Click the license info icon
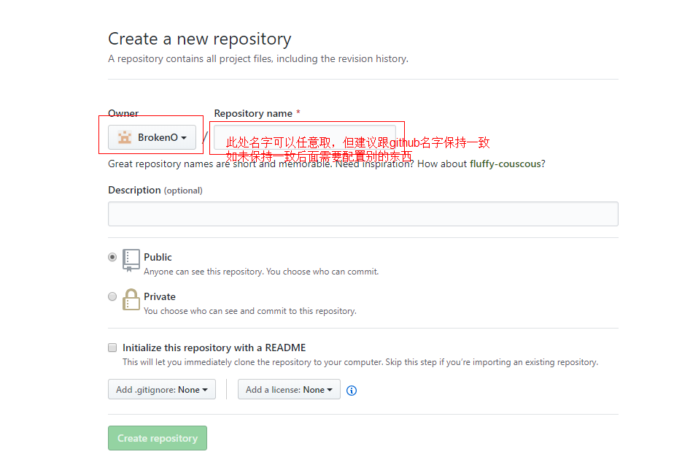The width and height of the screenshot is (674, 476). pyautogui.click(x=352, y=391)
